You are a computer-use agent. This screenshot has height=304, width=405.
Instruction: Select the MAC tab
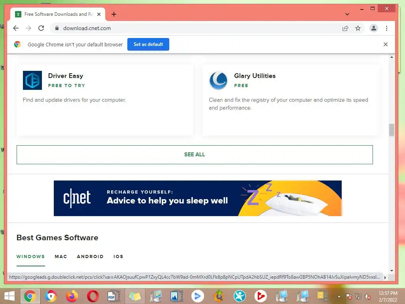click(61, 256)
